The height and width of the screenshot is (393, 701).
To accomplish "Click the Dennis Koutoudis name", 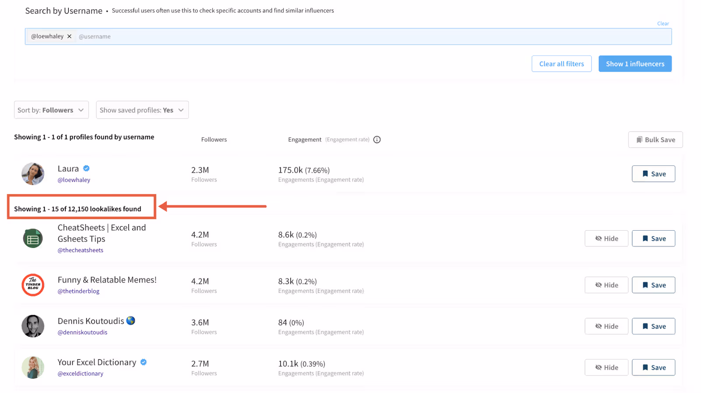I will (91, 321).
